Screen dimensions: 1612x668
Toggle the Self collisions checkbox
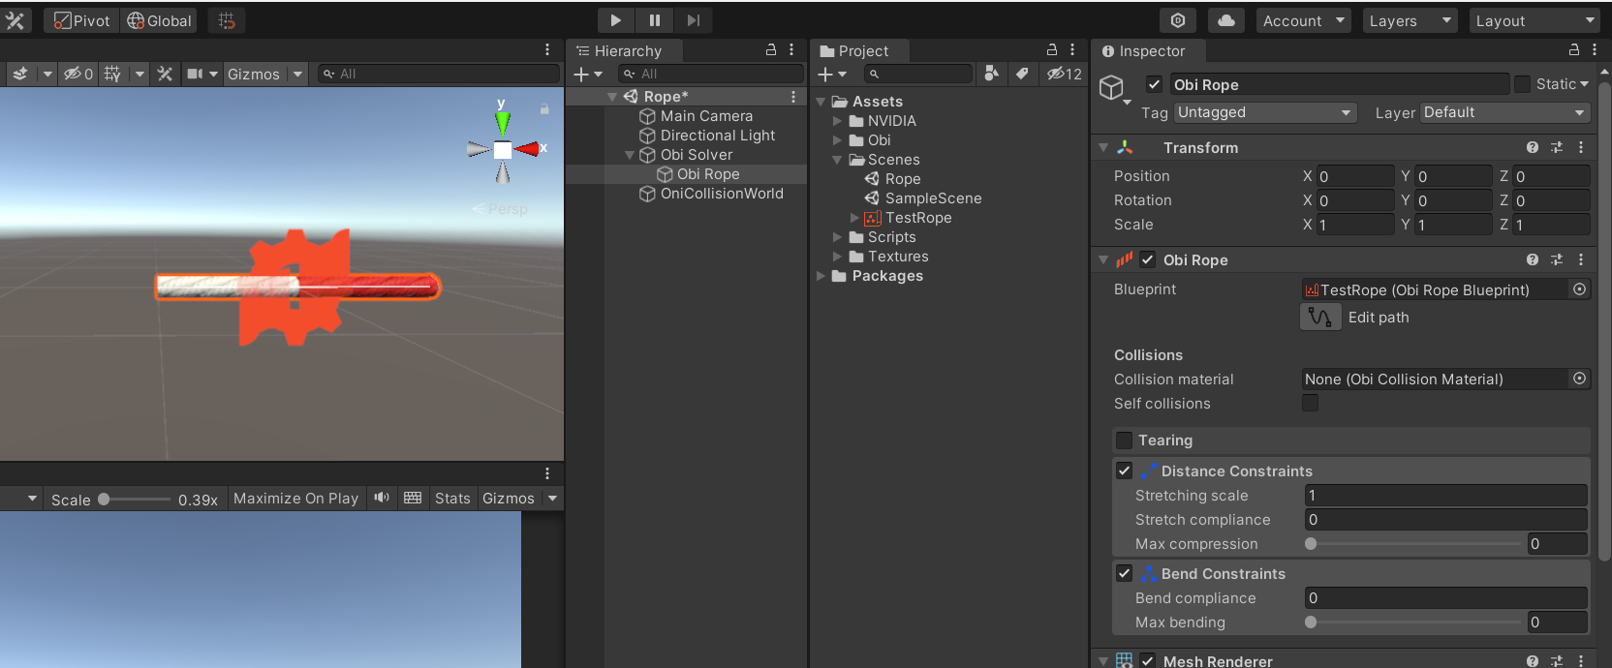pyautogui.click(x=1310, y=403)
